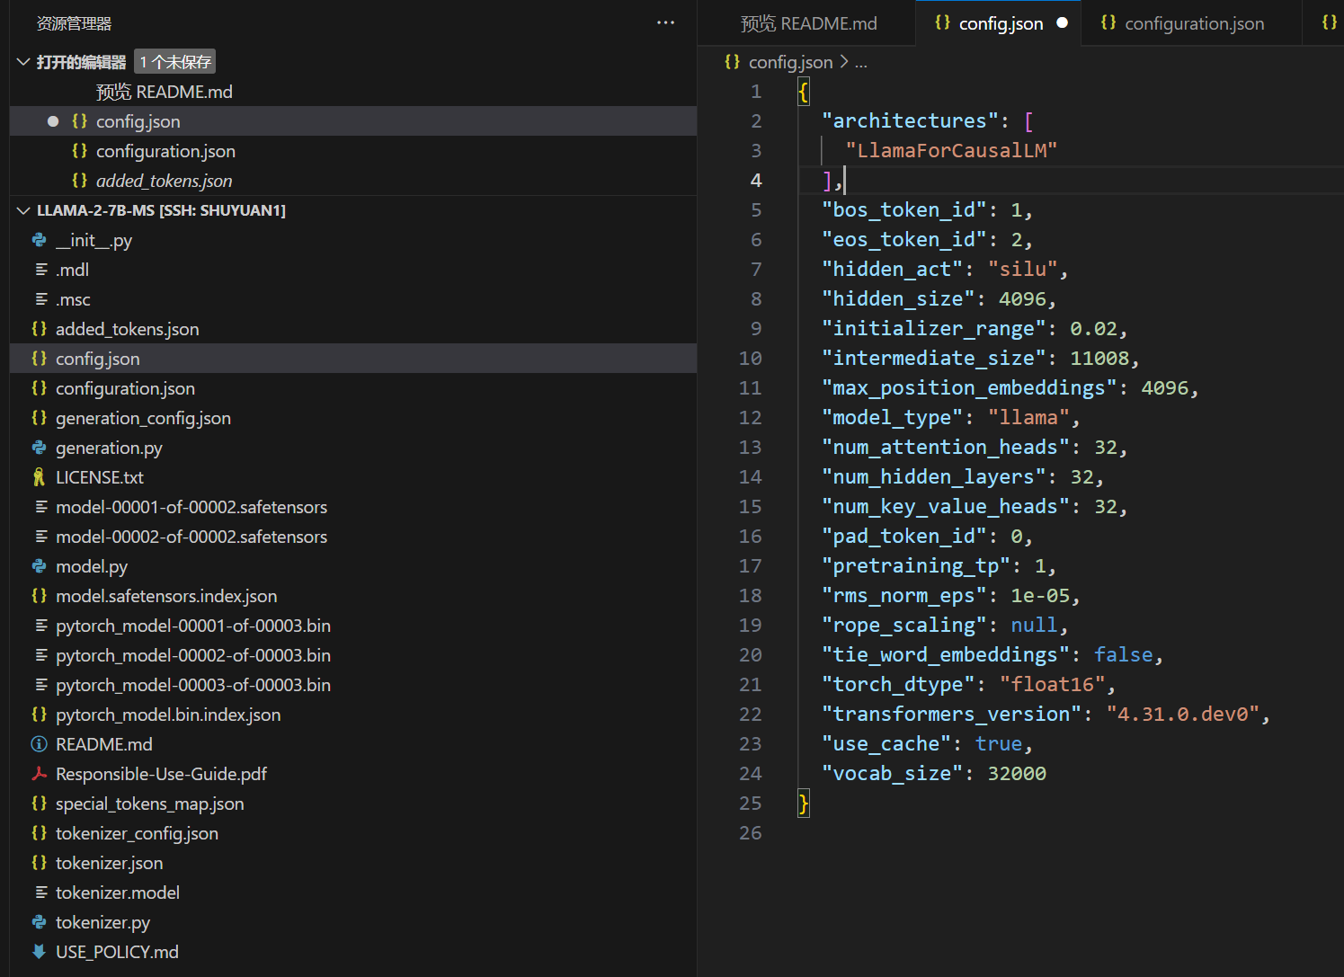Image resolution: width=1344 pixels, height=977 pixels.
Task: Open model.safetensors.index.json in the explorer
Action: coord(166,596)
